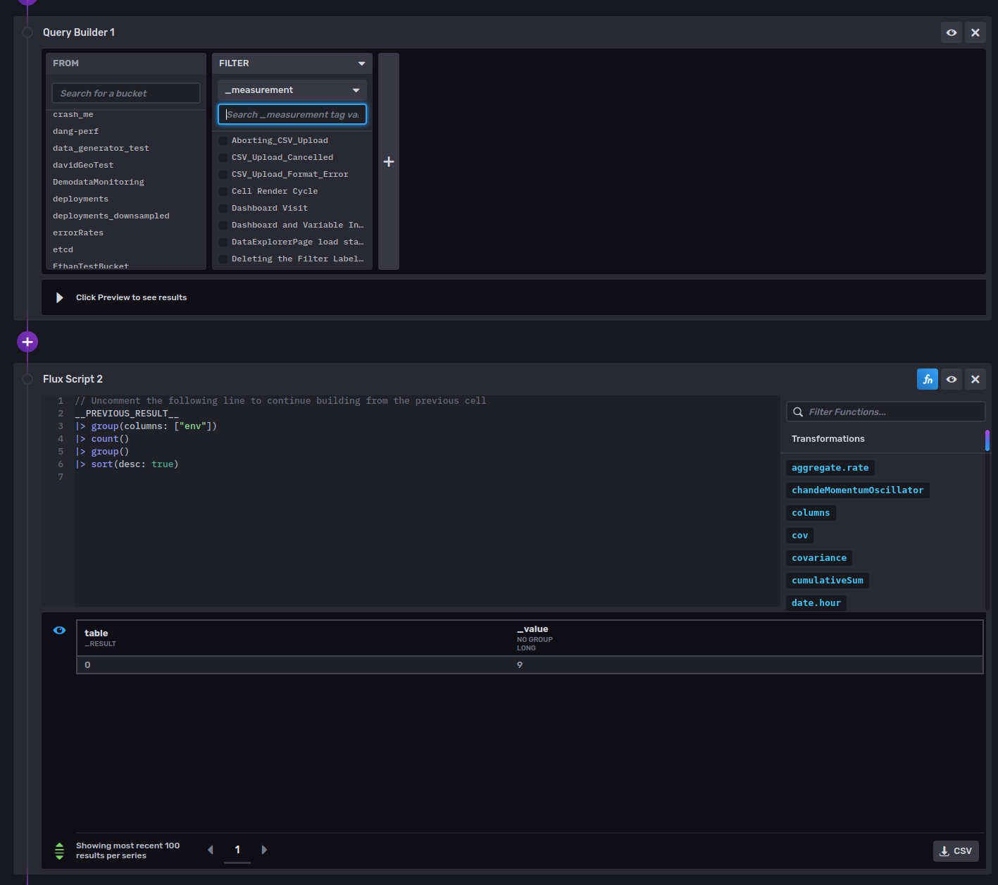Check the Aborting_CSV_Upload measurement

(x=223, y=140)
